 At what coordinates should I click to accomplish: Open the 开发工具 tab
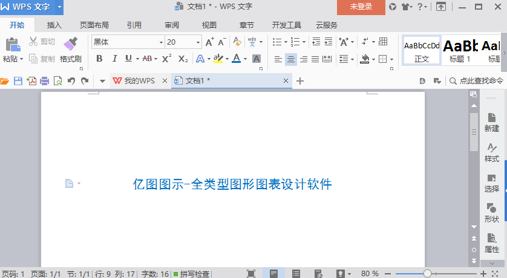coord(287,25)
